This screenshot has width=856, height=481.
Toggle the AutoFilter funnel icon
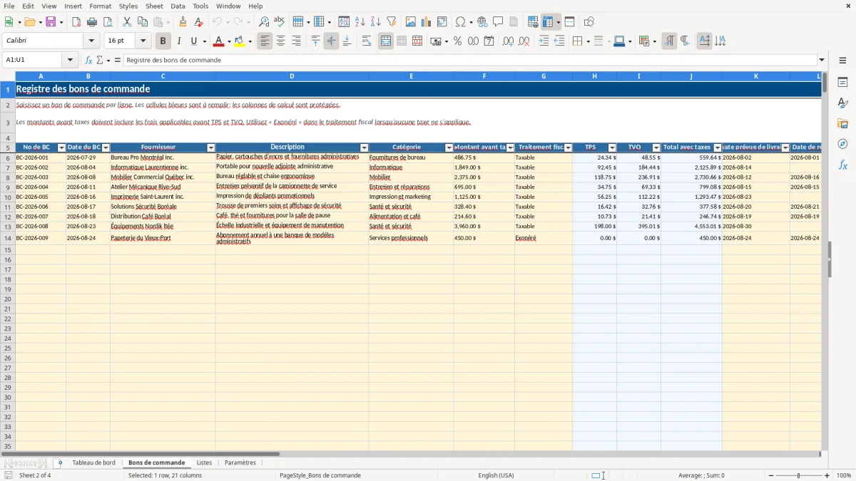[391, 22]
